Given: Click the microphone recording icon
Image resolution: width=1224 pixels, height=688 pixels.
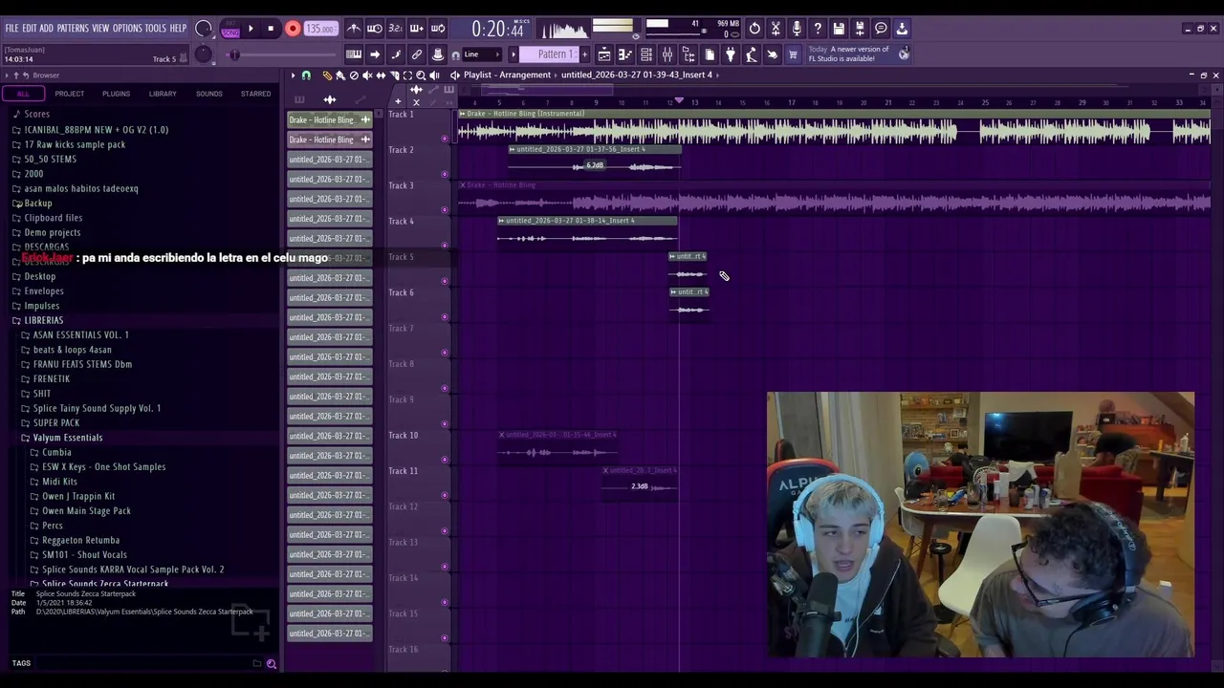Looking at the screenshot, I should [797, 29].
